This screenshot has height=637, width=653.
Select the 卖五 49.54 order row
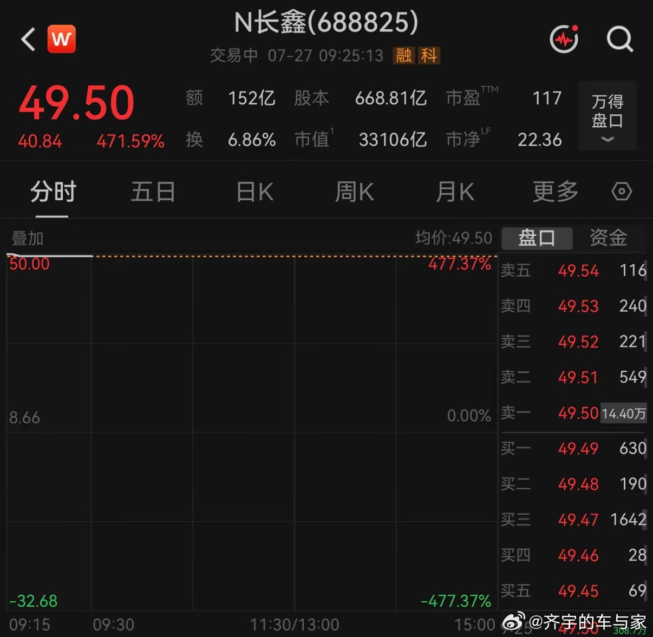573,271
